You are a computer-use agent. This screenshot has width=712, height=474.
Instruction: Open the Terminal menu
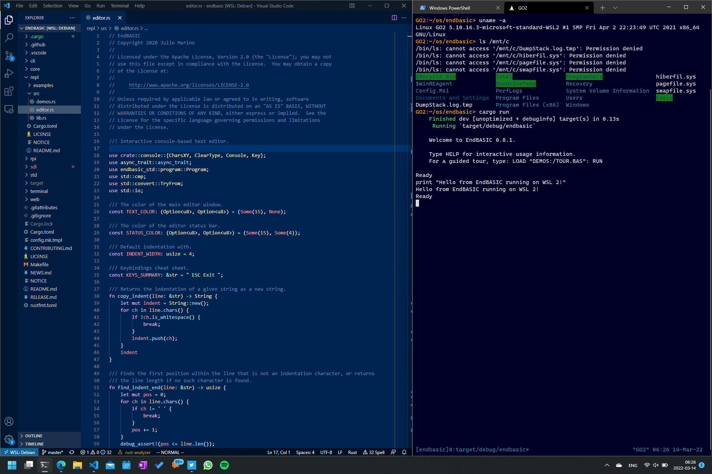[x=119, y=6]
